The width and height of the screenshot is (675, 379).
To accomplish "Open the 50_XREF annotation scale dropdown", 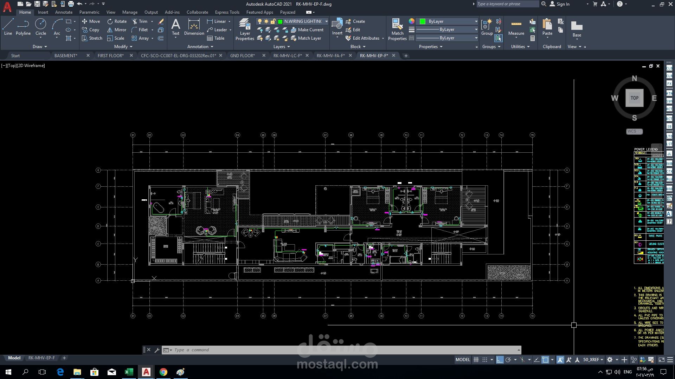I will 593,360.
